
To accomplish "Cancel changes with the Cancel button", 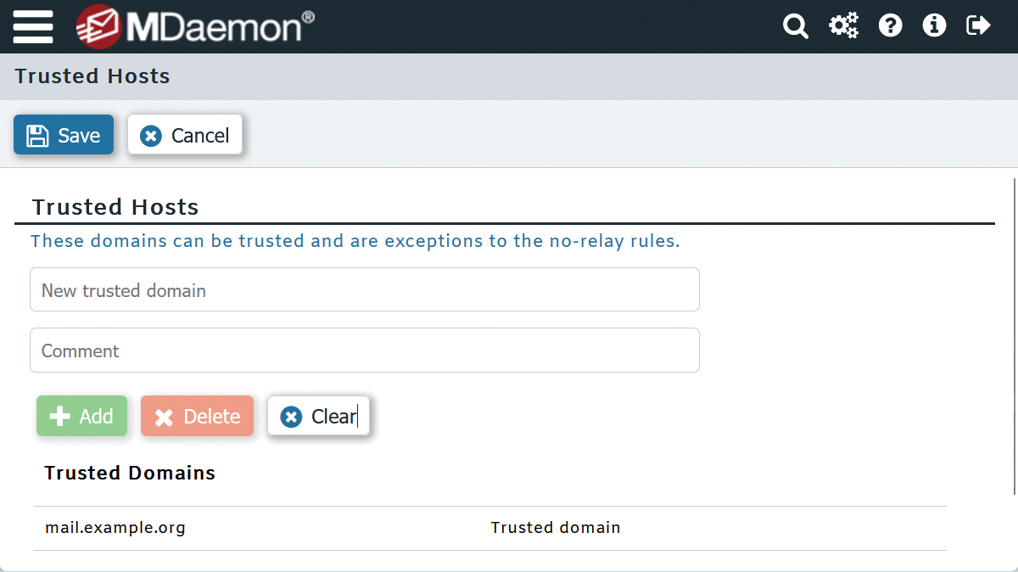I will pos(185,134).
